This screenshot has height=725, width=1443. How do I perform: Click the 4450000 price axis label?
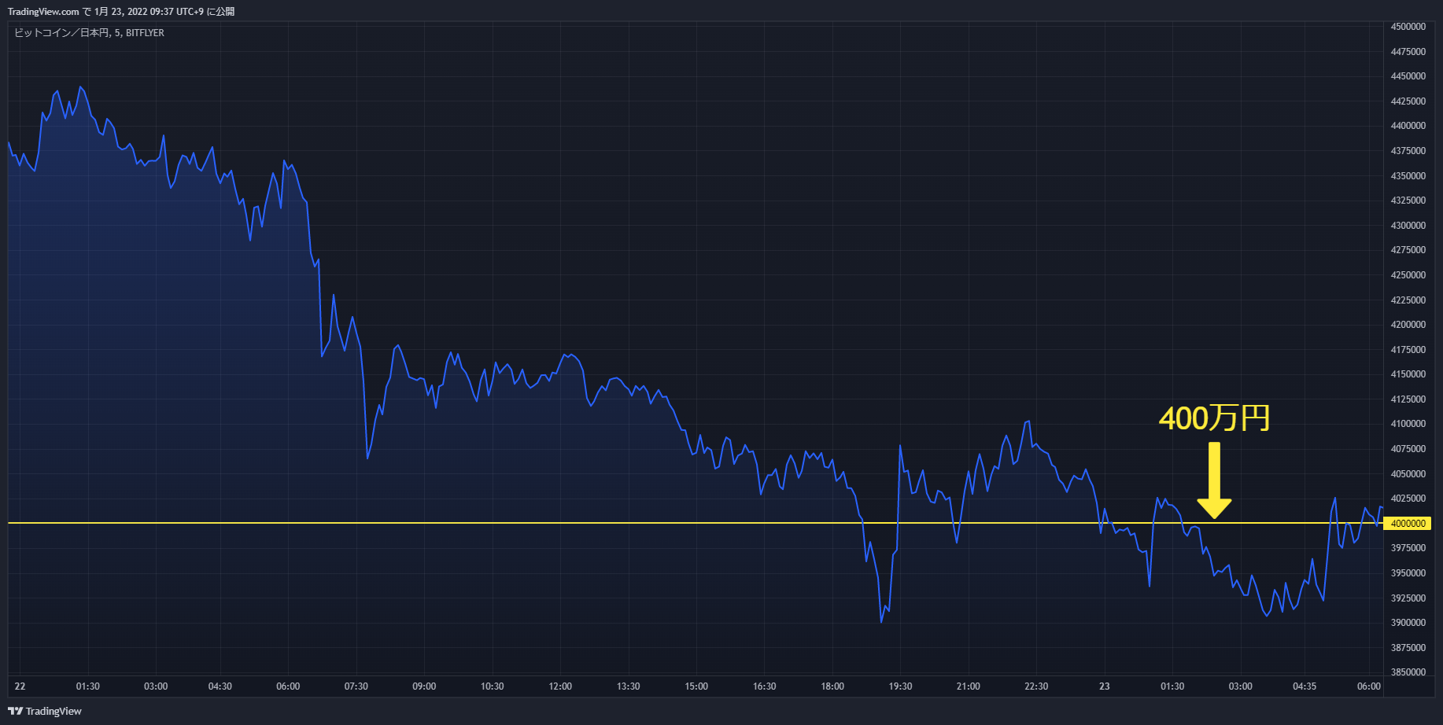tap(1408, 76)
